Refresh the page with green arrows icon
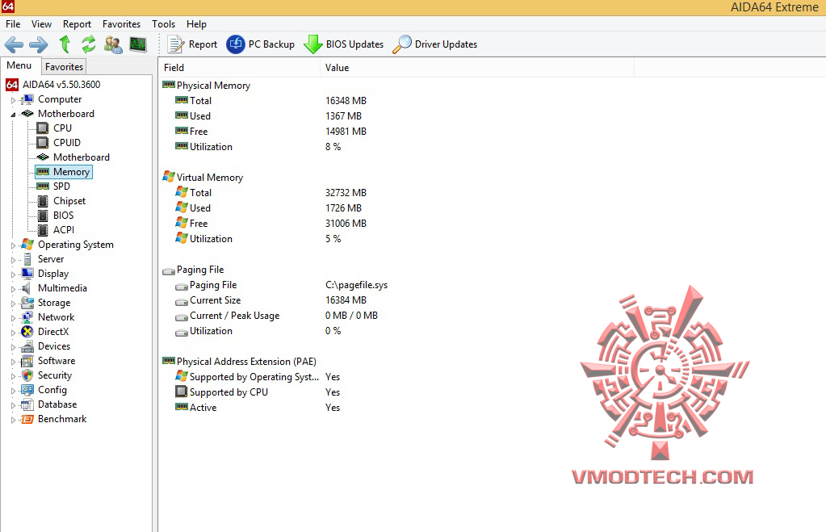 [x=89, y=44]
